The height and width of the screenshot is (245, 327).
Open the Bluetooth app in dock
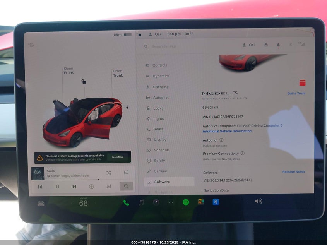pyautogui.click(x=216, y=202)
